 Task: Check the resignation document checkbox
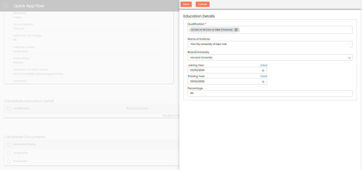tap(9, 153)
